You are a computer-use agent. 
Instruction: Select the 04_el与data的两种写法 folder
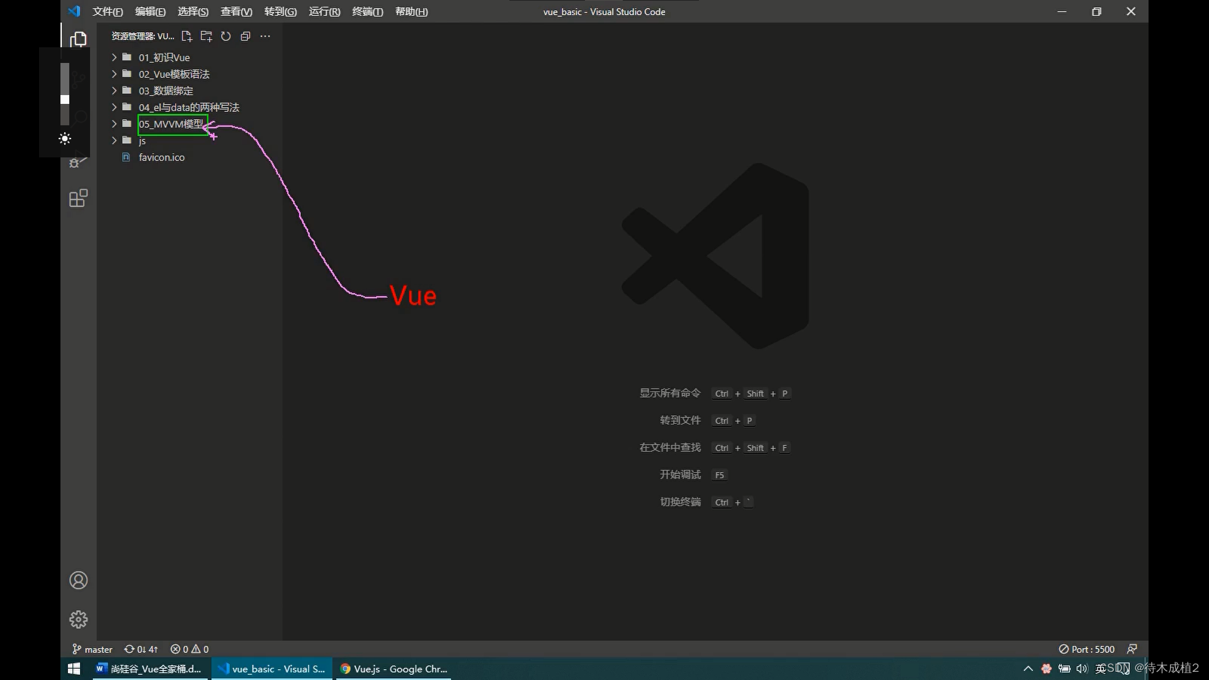point(189,108)
